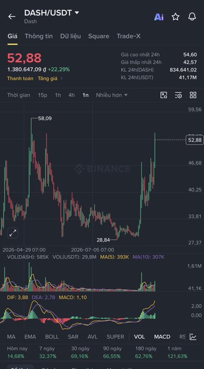Open the Dữ liệu tab

pyautogui.click(x=70, y=36)
